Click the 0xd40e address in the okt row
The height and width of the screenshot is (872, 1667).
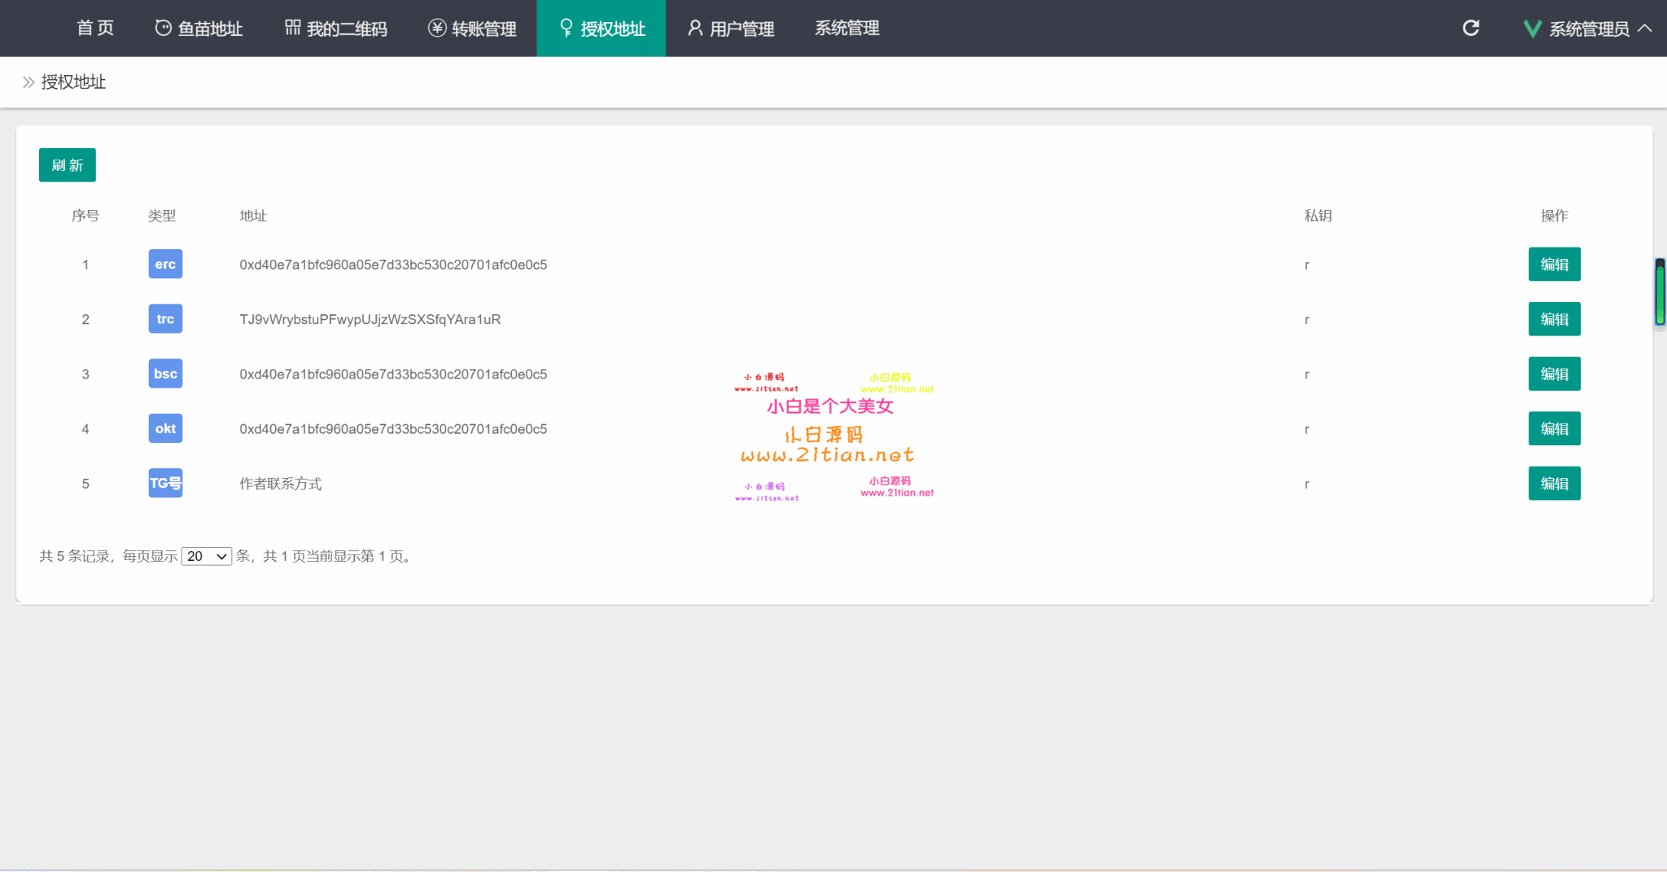tap(393, 429)
